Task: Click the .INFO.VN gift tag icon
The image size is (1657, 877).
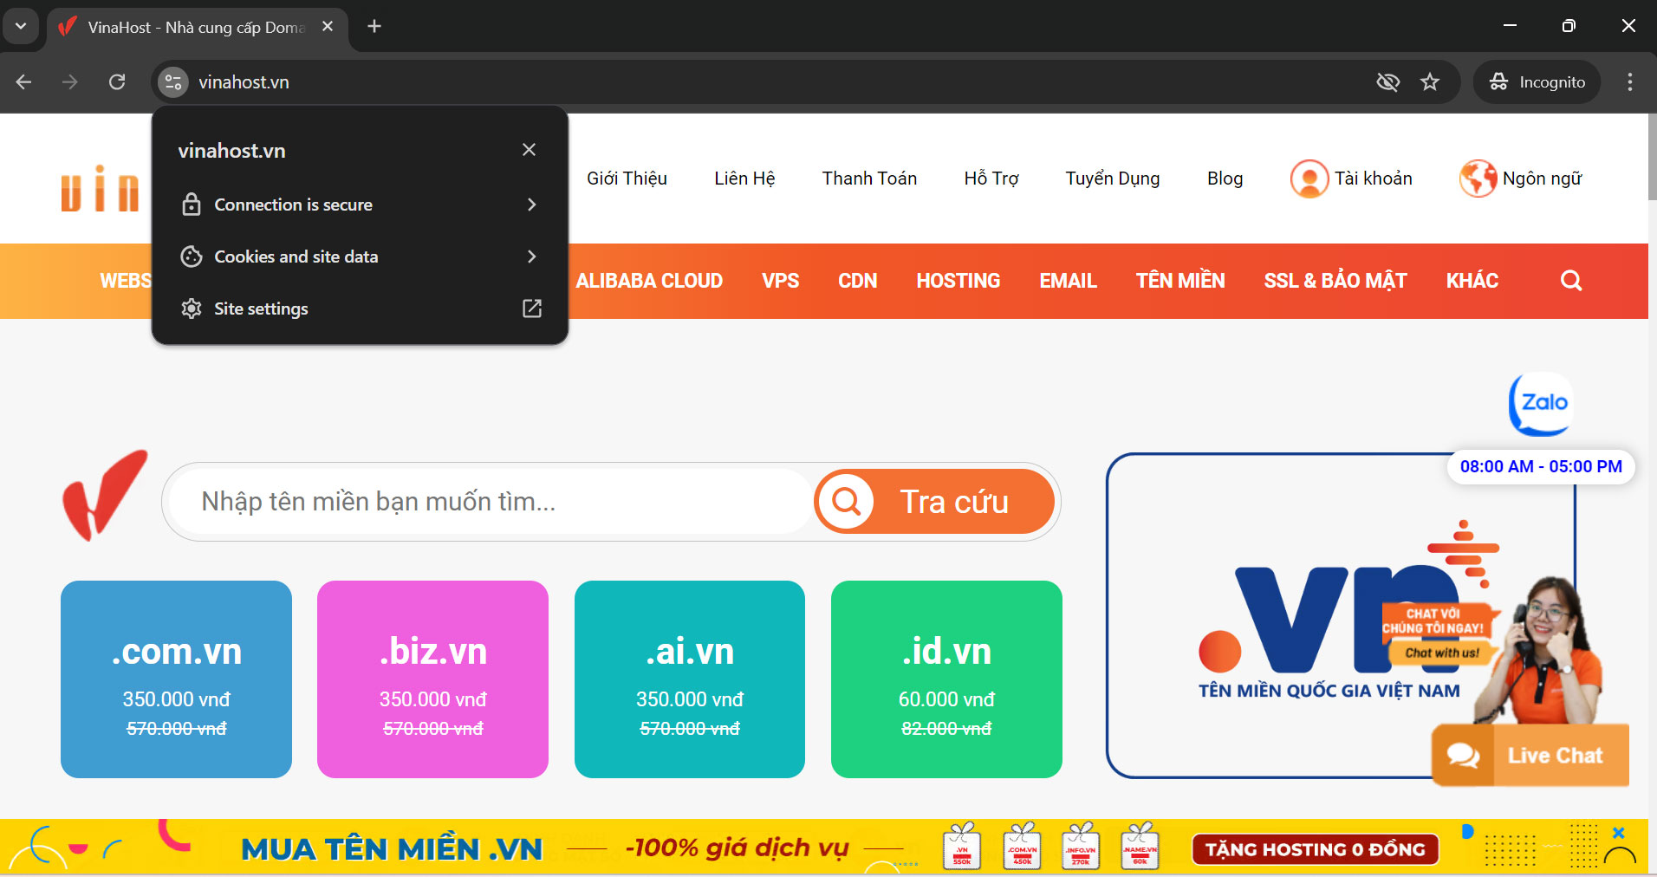Action: point(1081,846)
